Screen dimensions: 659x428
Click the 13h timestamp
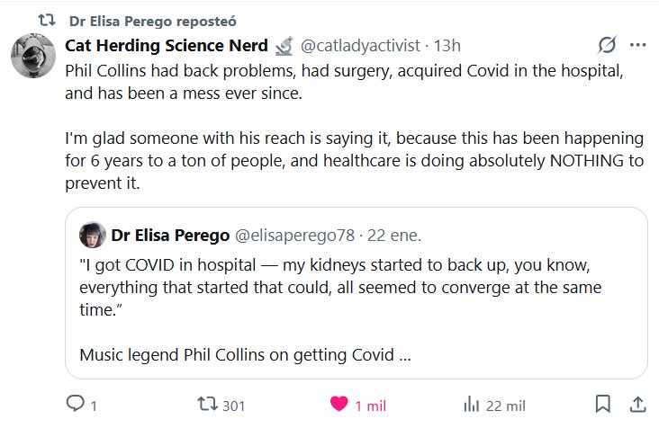point(447,46)
